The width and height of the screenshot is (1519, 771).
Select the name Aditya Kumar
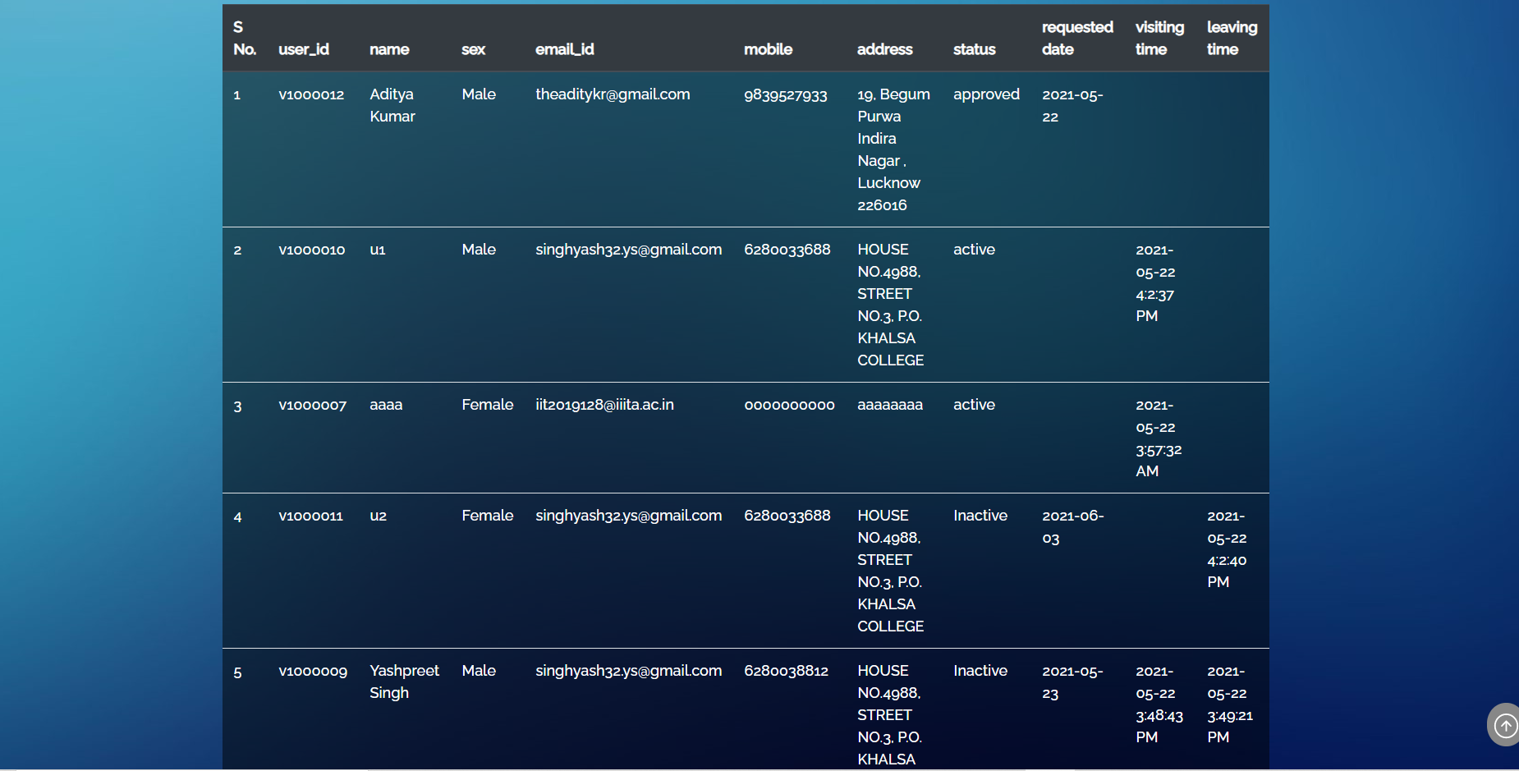click(x=392, y=105)
